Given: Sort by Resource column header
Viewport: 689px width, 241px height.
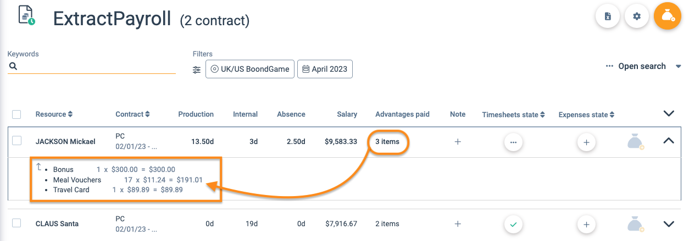Looking at the screenshot, I should pyautogui.click(x=54, y=114).
